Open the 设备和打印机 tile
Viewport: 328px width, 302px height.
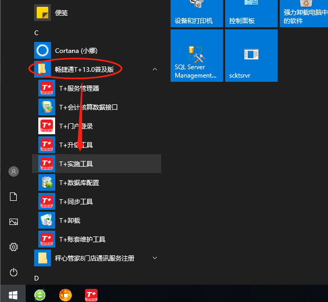click(x=197, y=14)
